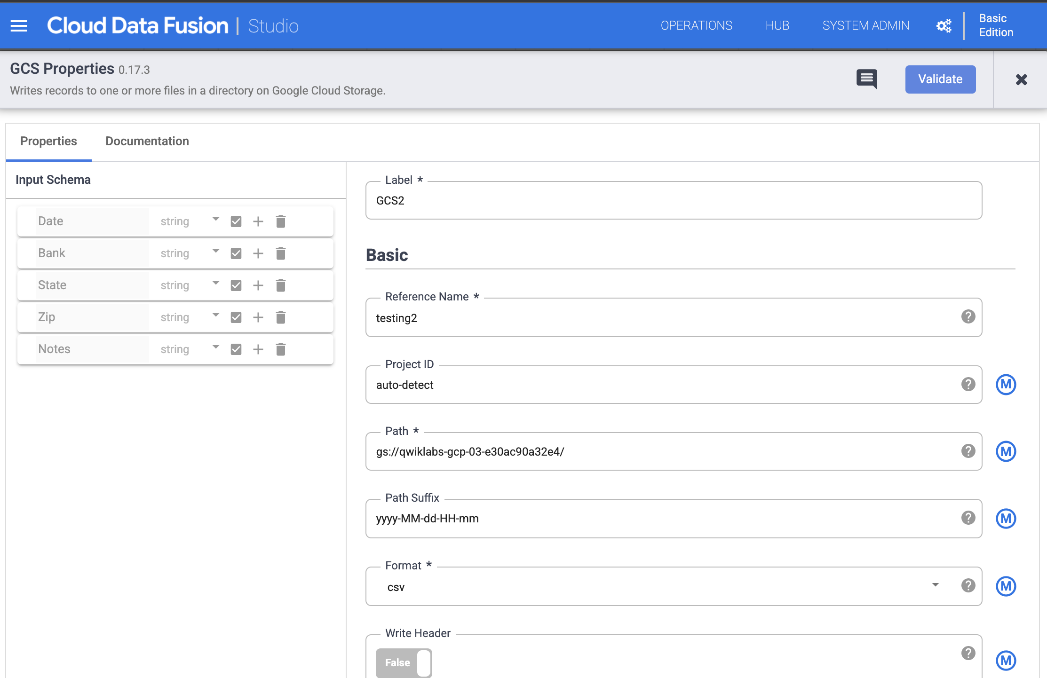Delete the Notes schema field
1047x678 pixels.
(281, 349)
